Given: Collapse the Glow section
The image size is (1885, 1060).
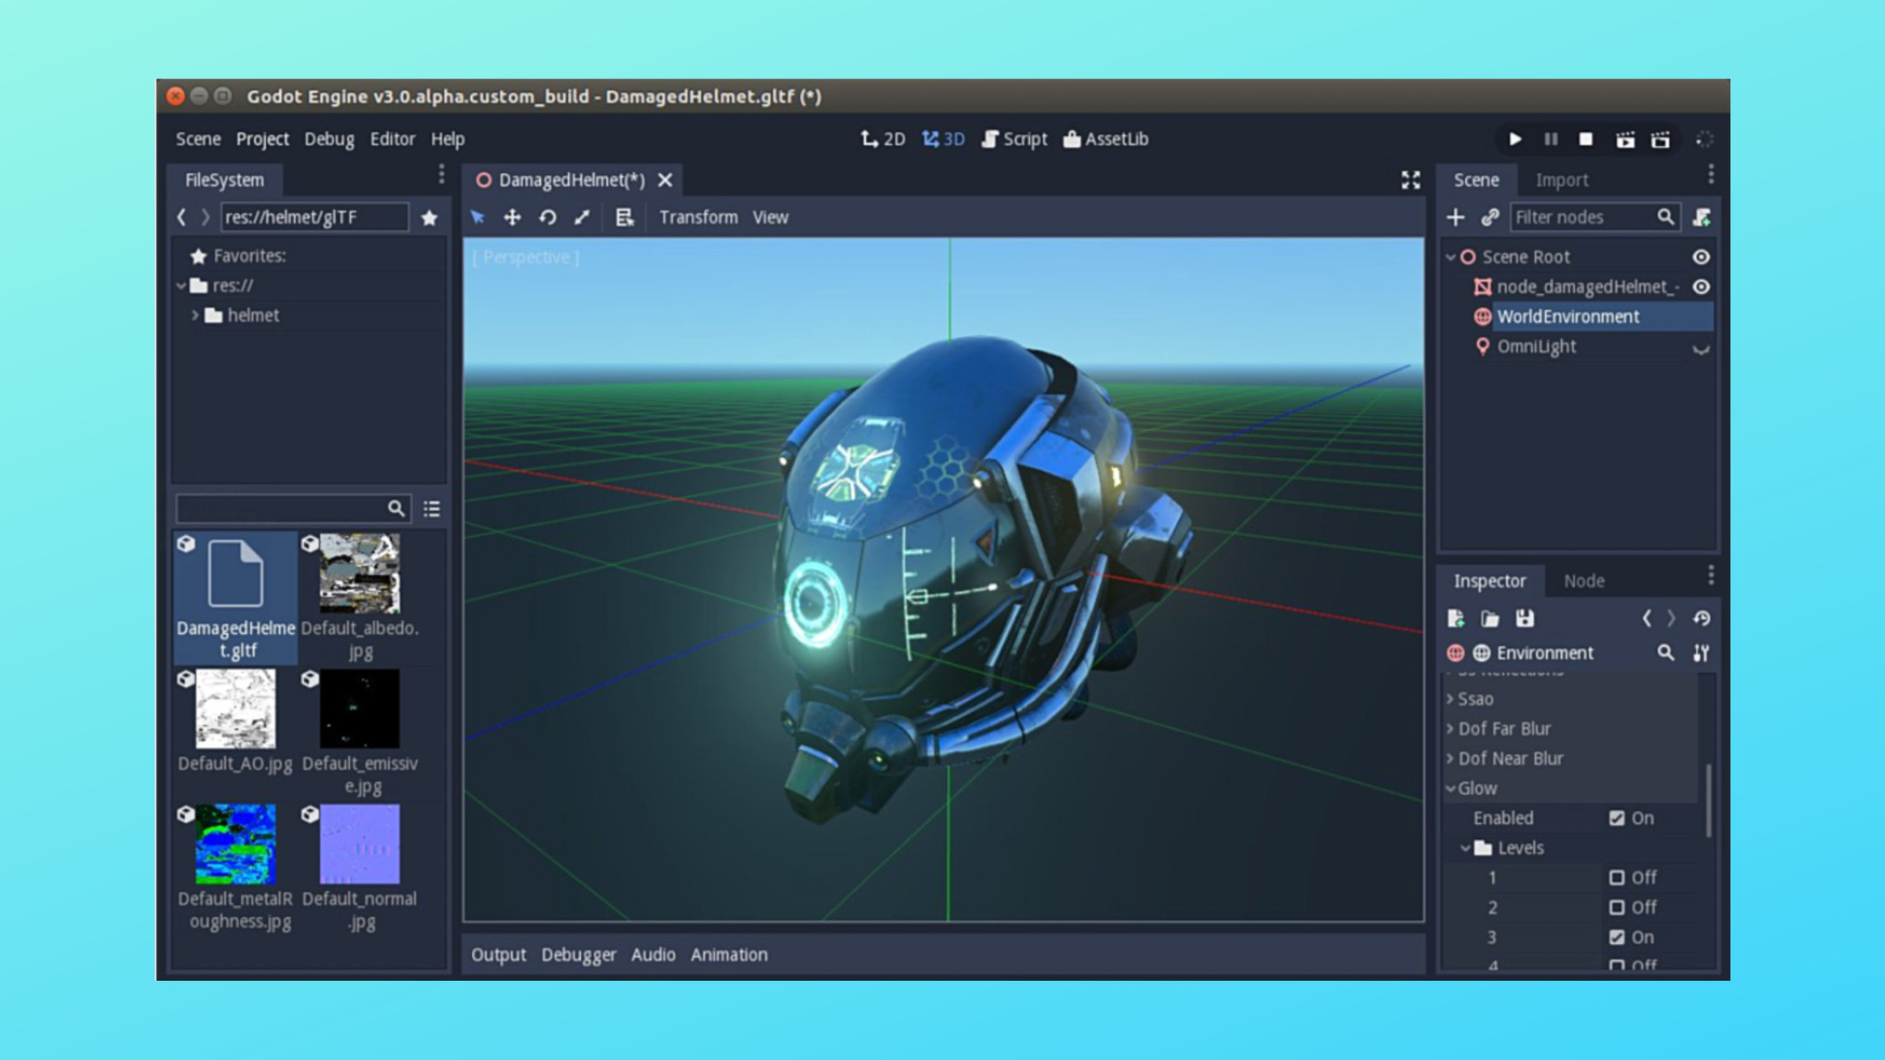Looking at the screenshot, I should pos(1451,789).
